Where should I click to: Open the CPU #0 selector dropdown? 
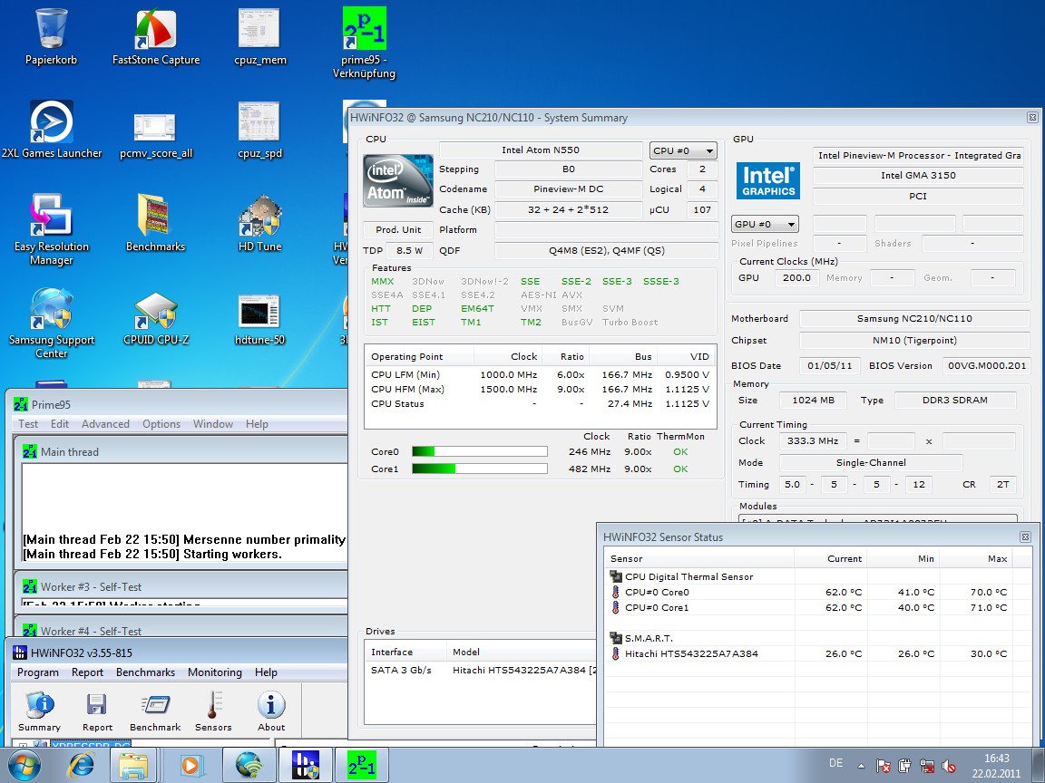pos(683,150)
